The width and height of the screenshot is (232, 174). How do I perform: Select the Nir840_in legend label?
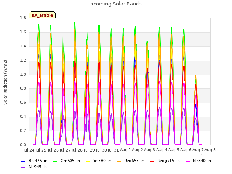pyautogui.click(x=202, y=161)
